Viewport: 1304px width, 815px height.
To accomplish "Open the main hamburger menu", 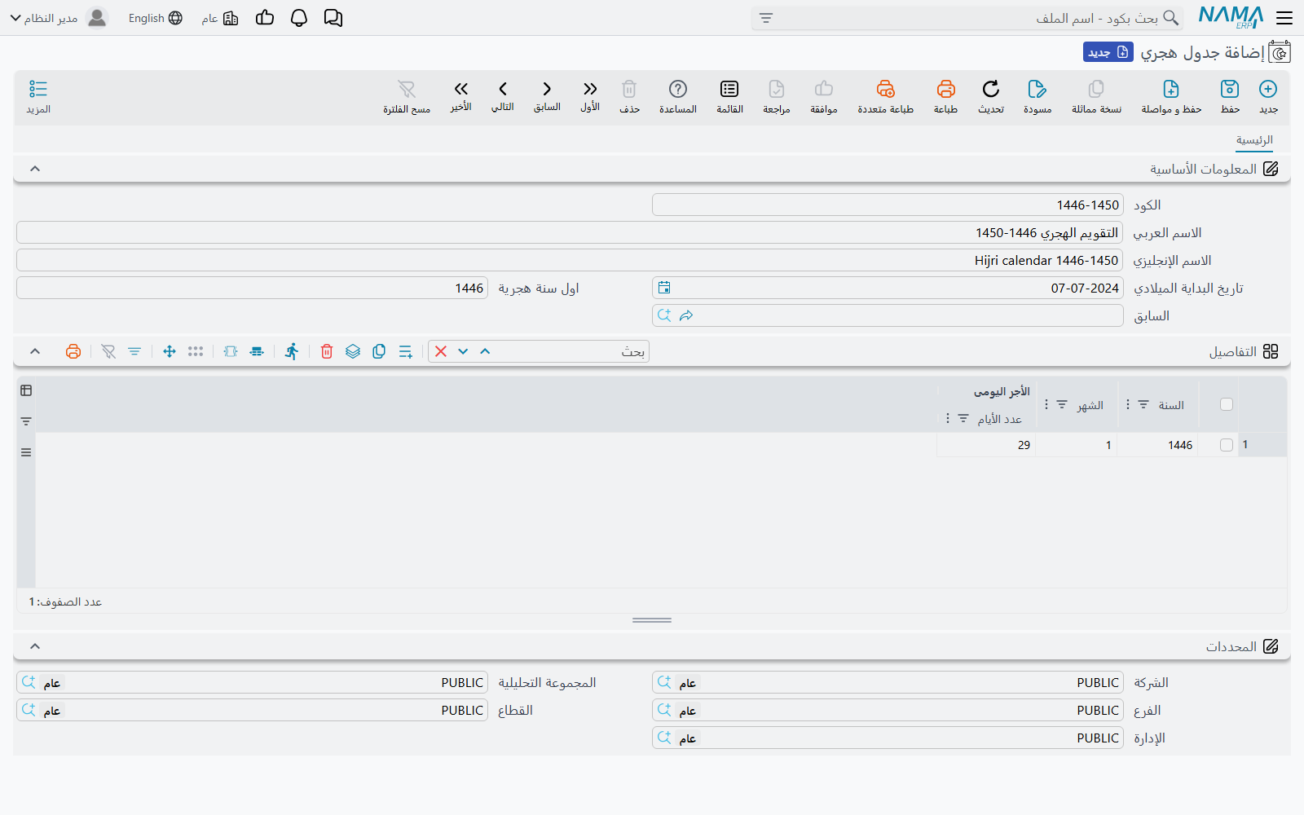I will [1284, 18].
